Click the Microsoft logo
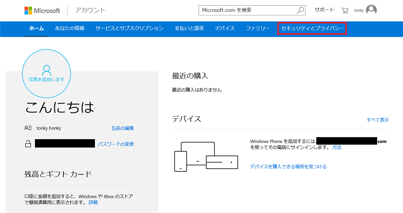 (42, 11)
